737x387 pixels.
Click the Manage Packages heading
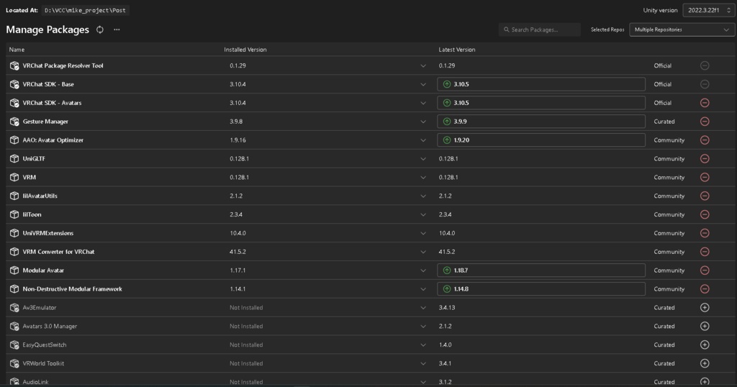48,29
